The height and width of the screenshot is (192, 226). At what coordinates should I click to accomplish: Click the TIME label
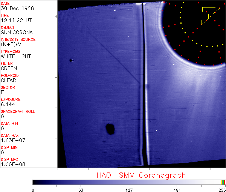[x=5, y=15]
